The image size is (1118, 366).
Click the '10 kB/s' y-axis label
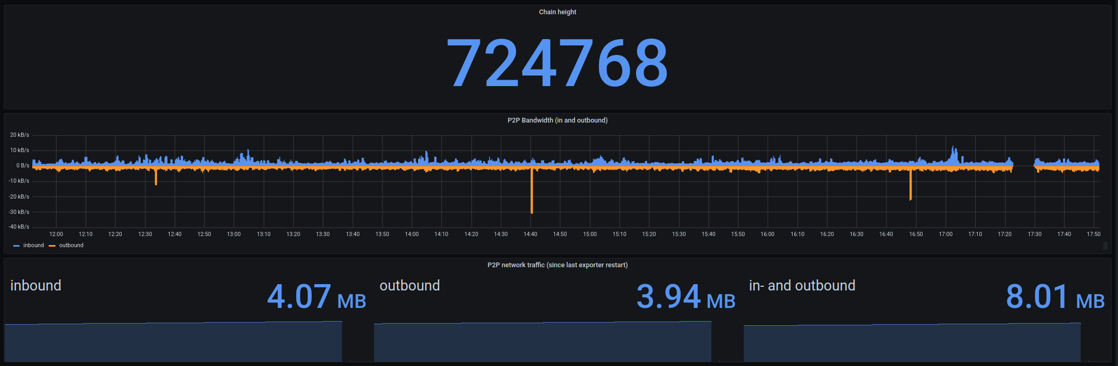point(20,151)
